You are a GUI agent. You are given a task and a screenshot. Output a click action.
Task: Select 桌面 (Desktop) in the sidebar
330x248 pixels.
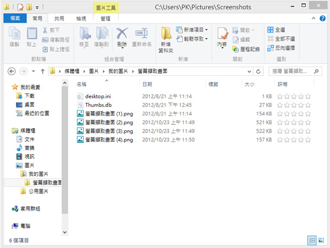pyautogui.click(x=25, y=104)
